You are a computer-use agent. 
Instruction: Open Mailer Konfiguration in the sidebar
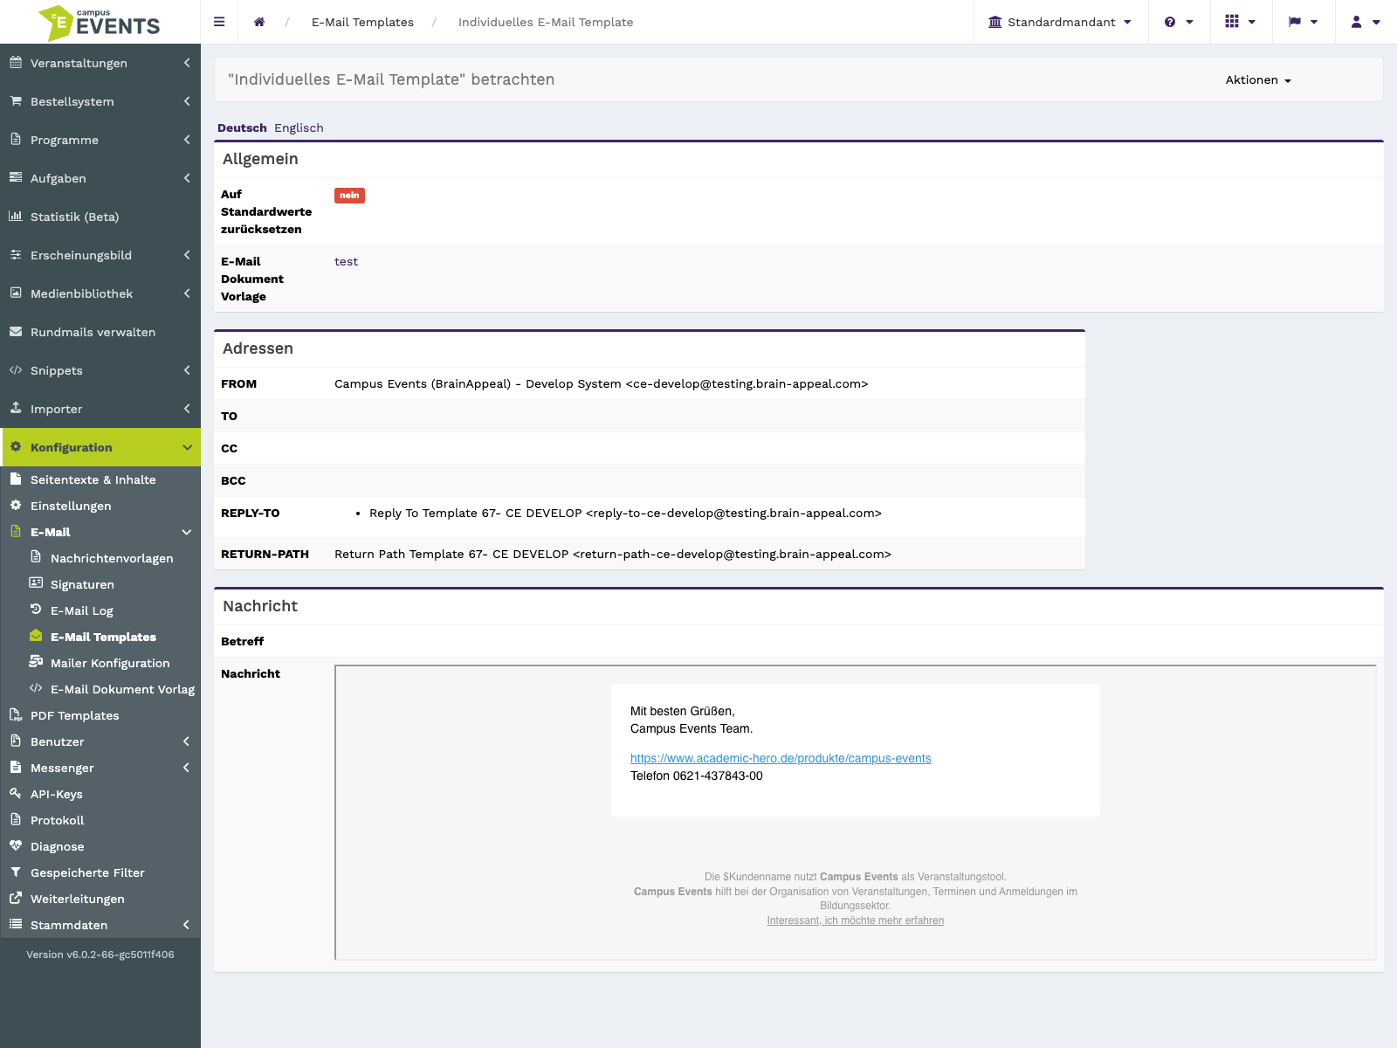110,663
